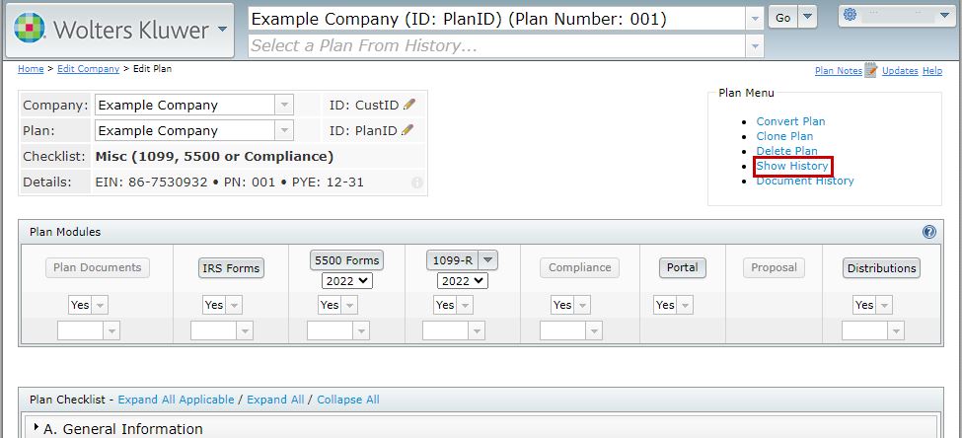Open the Plan Notes notepad icon
Viewport: 962px width, 438px height.
point(870,70)
